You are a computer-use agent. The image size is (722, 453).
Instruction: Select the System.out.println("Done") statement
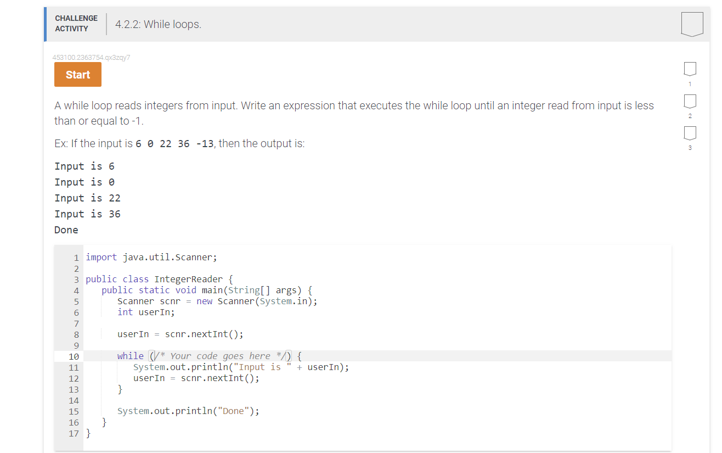[x=188, y=411]
